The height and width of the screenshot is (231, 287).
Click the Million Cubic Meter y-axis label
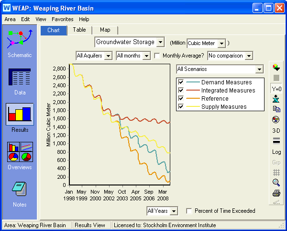pos(48,125)
